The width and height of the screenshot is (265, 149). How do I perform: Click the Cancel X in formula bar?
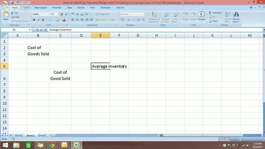pyautogui.click(x=37, y=30)
